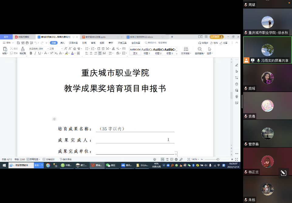Click the Save icon in the toolbar
The width and height of the screenshot is (292, 203).
point(18,43)
